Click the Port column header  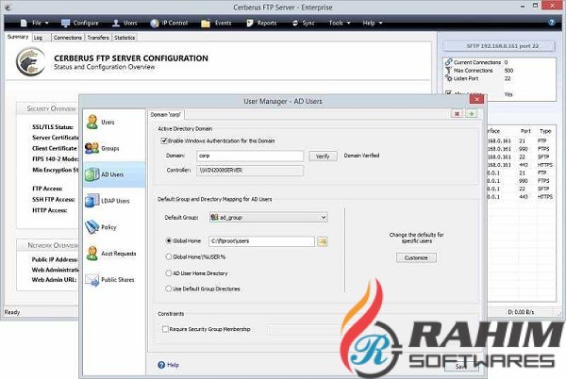[x=525, y=131]
